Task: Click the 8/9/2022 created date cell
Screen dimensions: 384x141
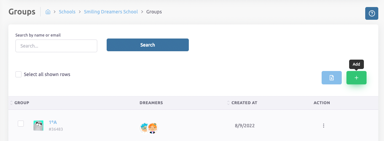Action: tap(244, 126)
